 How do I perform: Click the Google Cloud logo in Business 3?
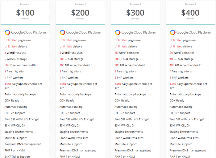click(x=135, y=32)
